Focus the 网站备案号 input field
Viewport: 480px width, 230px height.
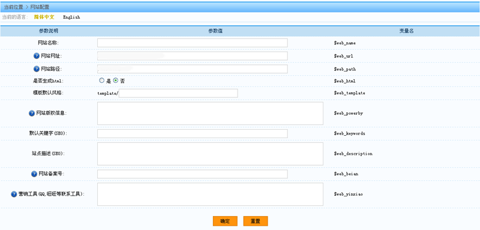tap(193, 174)
